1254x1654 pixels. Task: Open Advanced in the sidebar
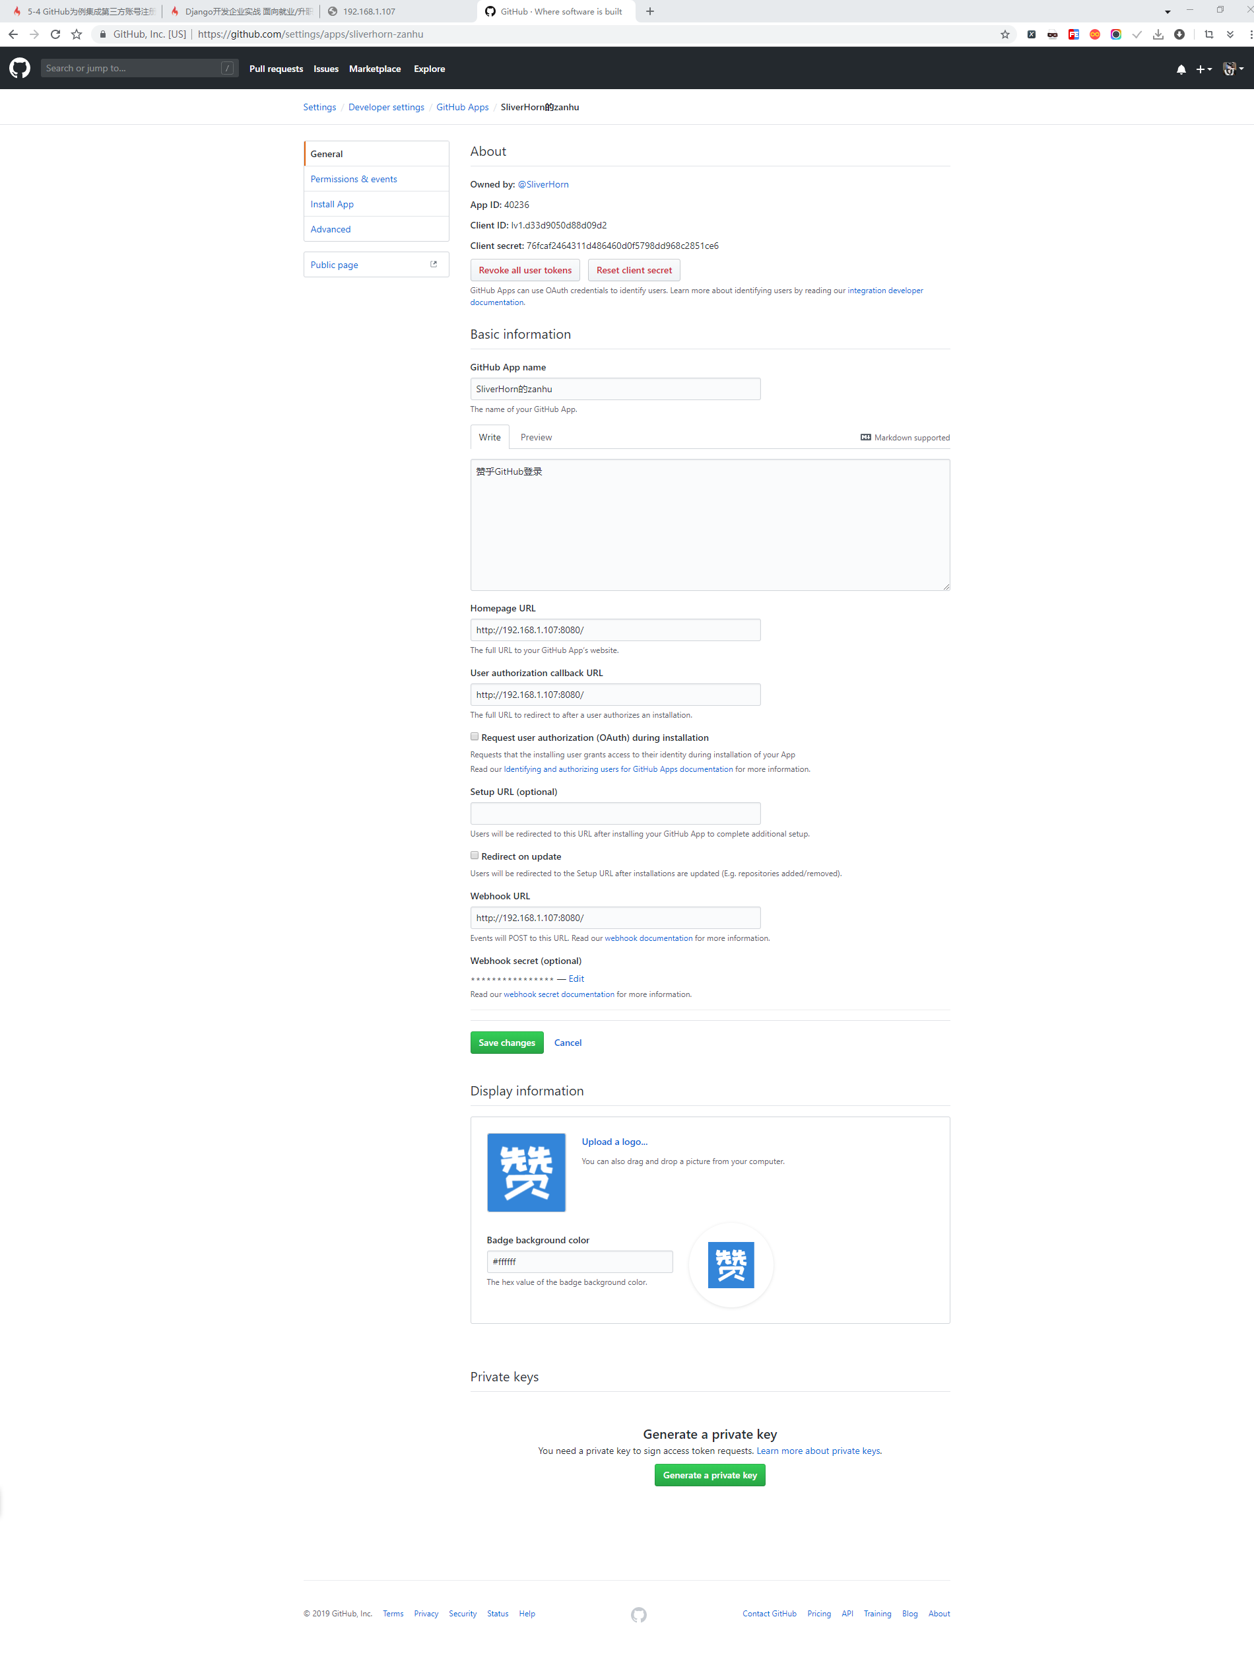tap(376, 229)
